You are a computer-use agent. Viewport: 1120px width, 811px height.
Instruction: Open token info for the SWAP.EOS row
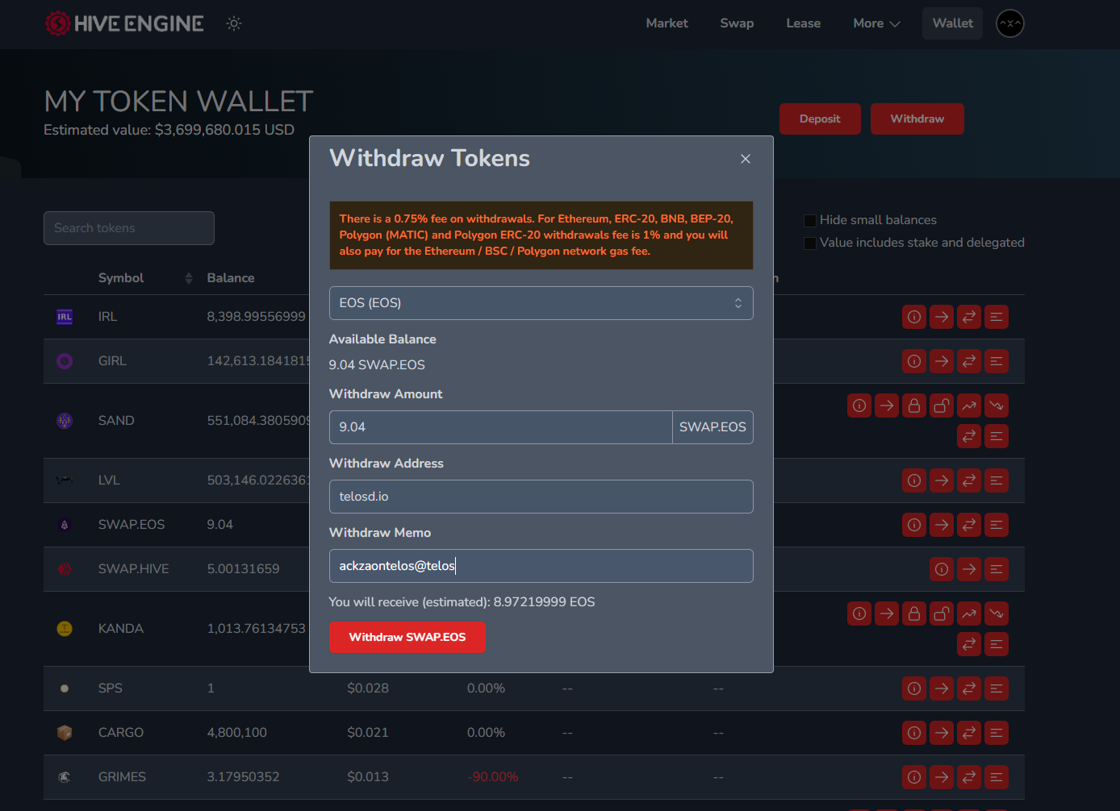click(x=914, y=525)
